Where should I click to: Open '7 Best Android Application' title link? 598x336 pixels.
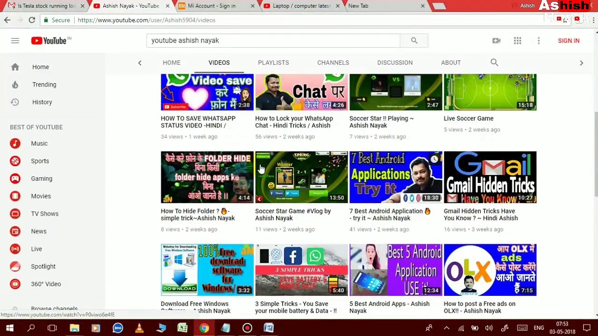[x=390, y=215]
